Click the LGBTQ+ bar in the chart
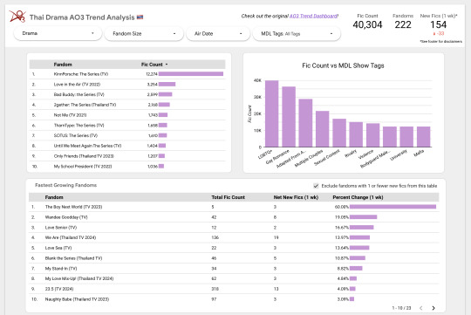Screen dimensions: 471x315 272,113
